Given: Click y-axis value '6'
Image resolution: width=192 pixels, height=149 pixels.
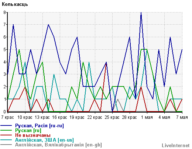Looking at the screenshot, I should coord(5,37).
